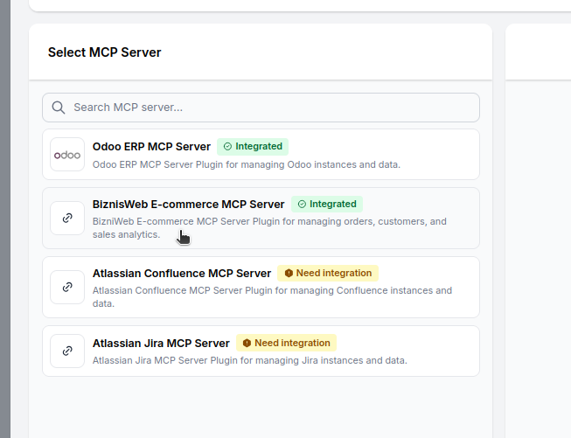
Task: Click the magnifier icon in the search bar
Action: [59, 108]
